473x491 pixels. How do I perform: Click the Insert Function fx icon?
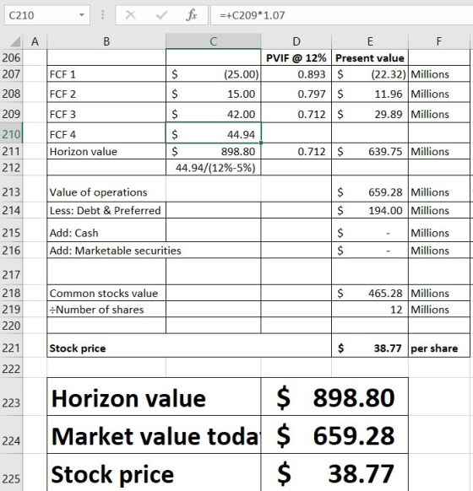coord(191,14)
